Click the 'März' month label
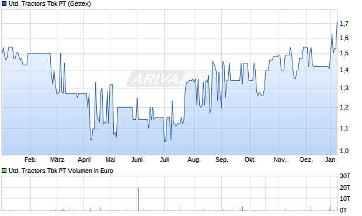The width and height of the screenshot is (362, 216). 57,160
